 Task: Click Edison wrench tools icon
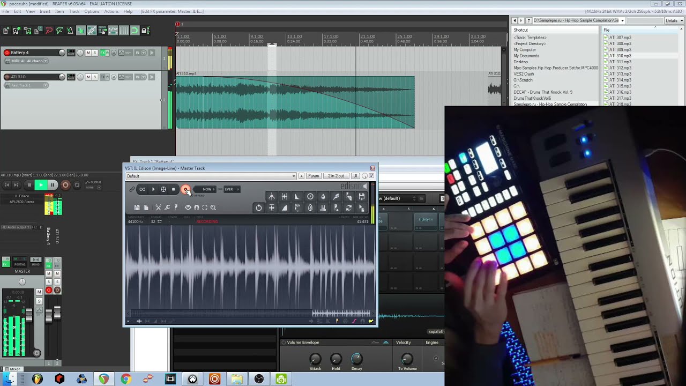tap(167, 207)
